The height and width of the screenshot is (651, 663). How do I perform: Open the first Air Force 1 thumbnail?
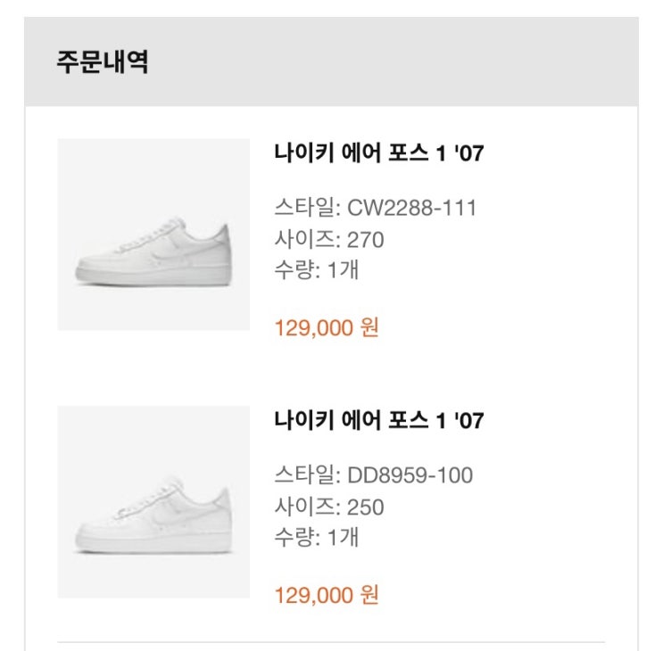[x=153, y=235]
